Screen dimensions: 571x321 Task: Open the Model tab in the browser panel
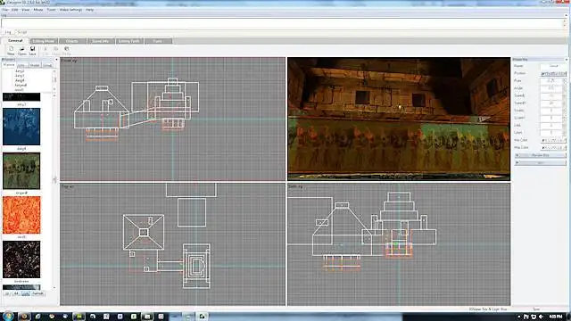click(35, 65)
